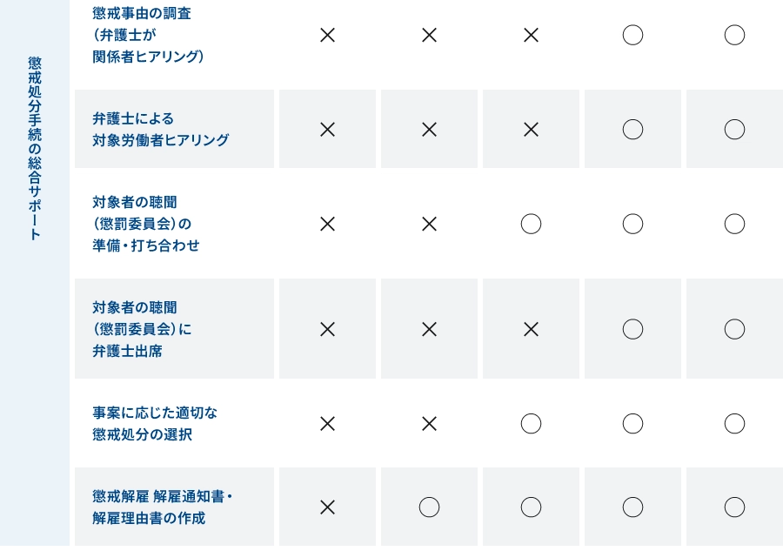Click the 弁護士による対象労働者ヒアリング row label
This screenshot has width=783, height=551.
point(160,129)
